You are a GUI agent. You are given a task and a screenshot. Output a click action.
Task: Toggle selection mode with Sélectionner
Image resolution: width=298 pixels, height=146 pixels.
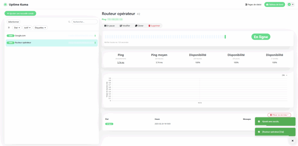click(14, 22)
